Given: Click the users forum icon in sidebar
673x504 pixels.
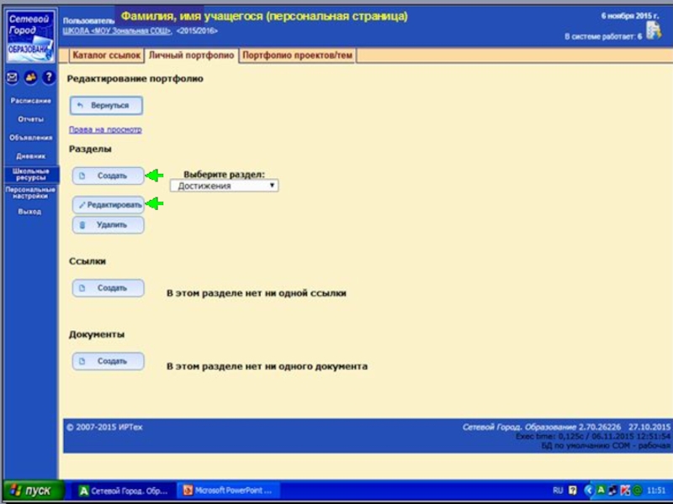Looking at the screenshot, I should click(x=30, y=77).
